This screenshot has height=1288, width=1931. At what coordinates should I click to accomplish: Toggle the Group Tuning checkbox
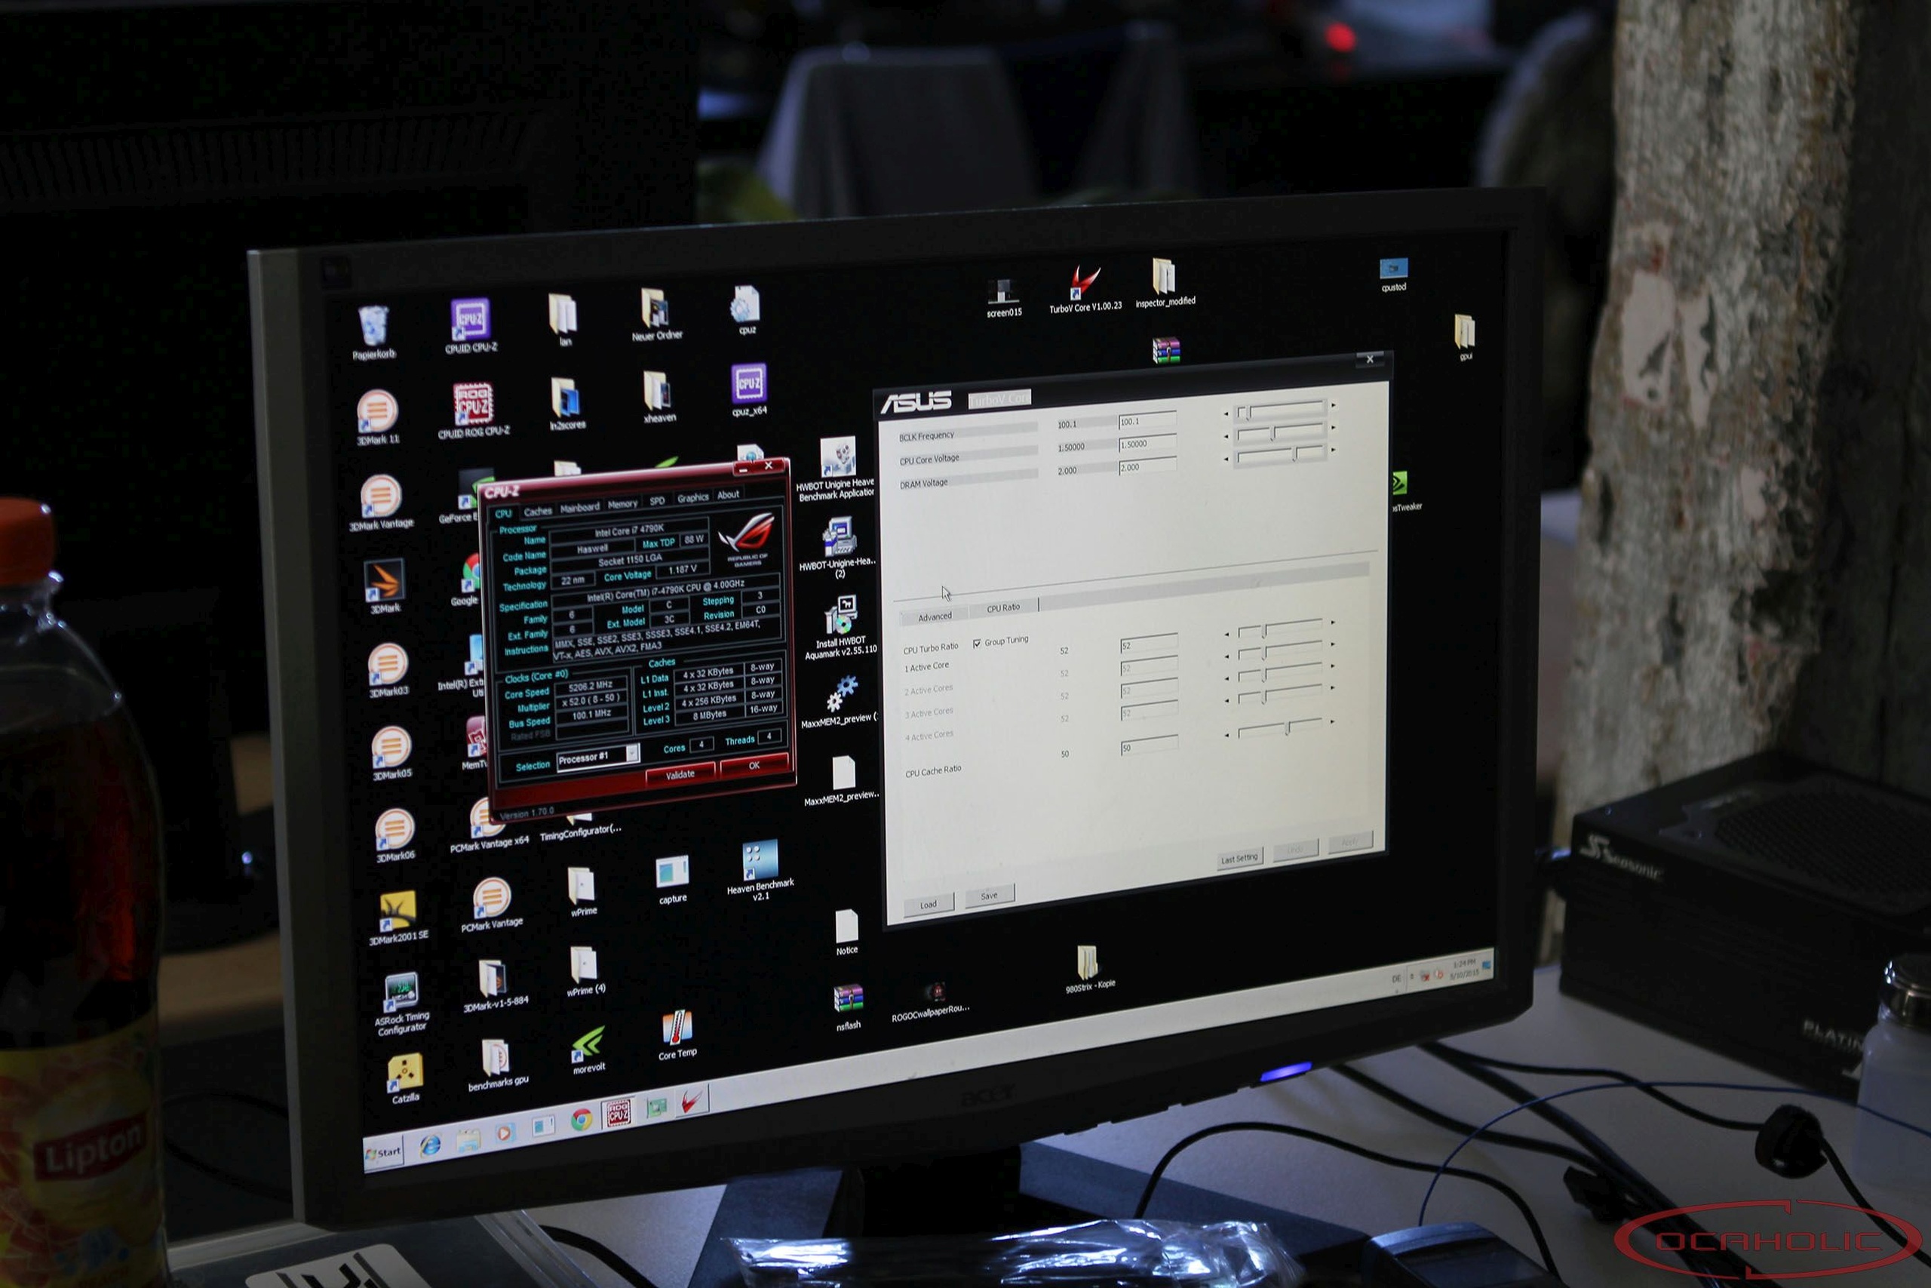pos(977,643)
